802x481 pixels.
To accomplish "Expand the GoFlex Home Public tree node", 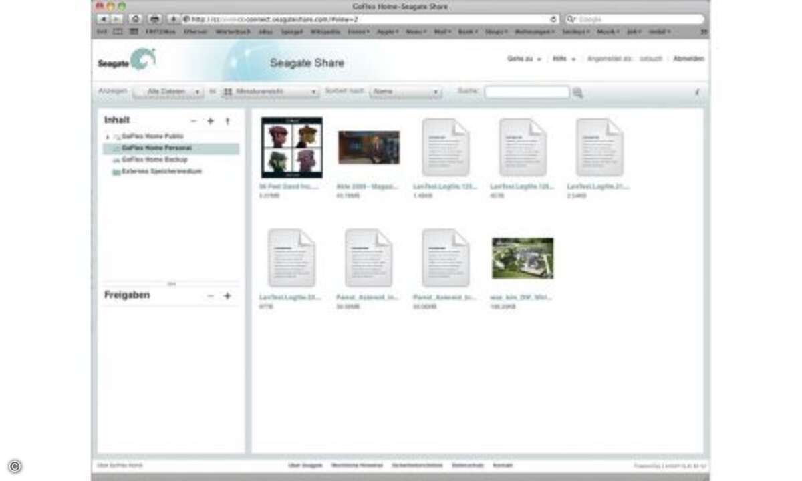I will point(108,137).
